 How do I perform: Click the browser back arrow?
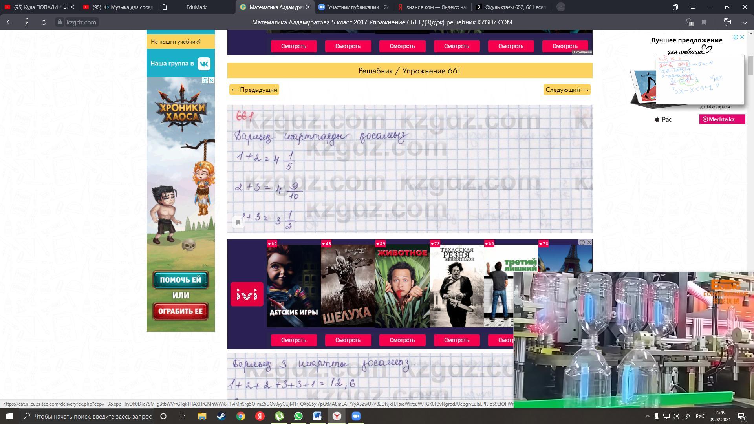coord(9,22)
